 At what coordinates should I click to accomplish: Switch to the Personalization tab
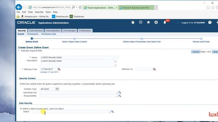pos(53,30)
